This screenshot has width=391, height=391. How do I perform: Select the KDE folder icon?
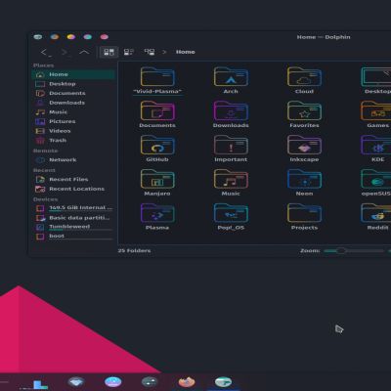point(376,145)
